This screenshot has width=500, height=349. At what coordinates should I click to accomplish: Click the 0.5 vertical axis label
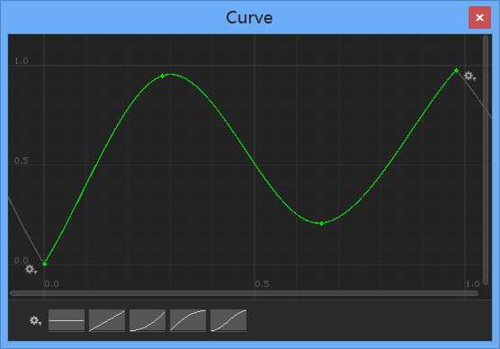tap(21, 161)
